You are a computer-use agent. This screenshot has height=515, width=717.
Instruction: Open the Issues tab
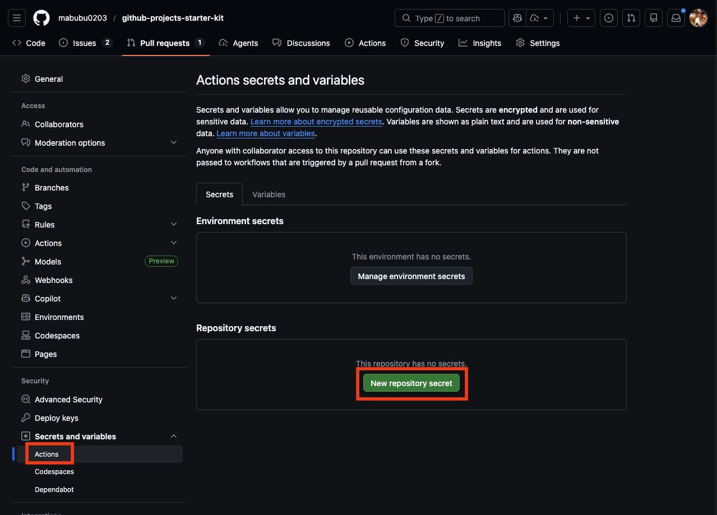86,43
